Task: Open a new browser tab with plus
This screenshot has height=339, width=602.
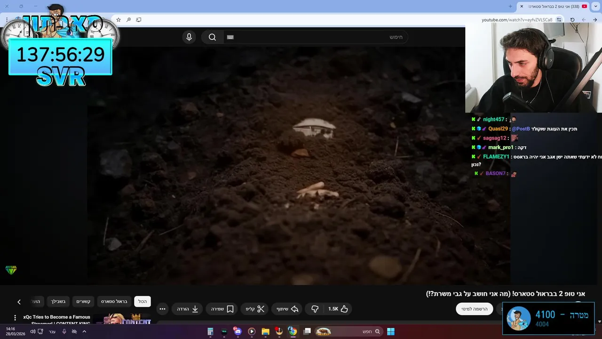Action: click(x=510, y=6)
